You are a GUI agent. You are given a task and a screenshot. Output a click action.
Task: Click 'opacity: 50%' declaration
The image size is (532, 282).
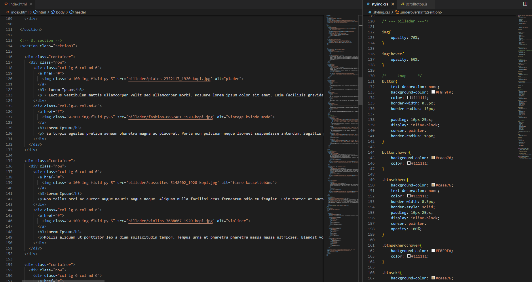[405, 60]
